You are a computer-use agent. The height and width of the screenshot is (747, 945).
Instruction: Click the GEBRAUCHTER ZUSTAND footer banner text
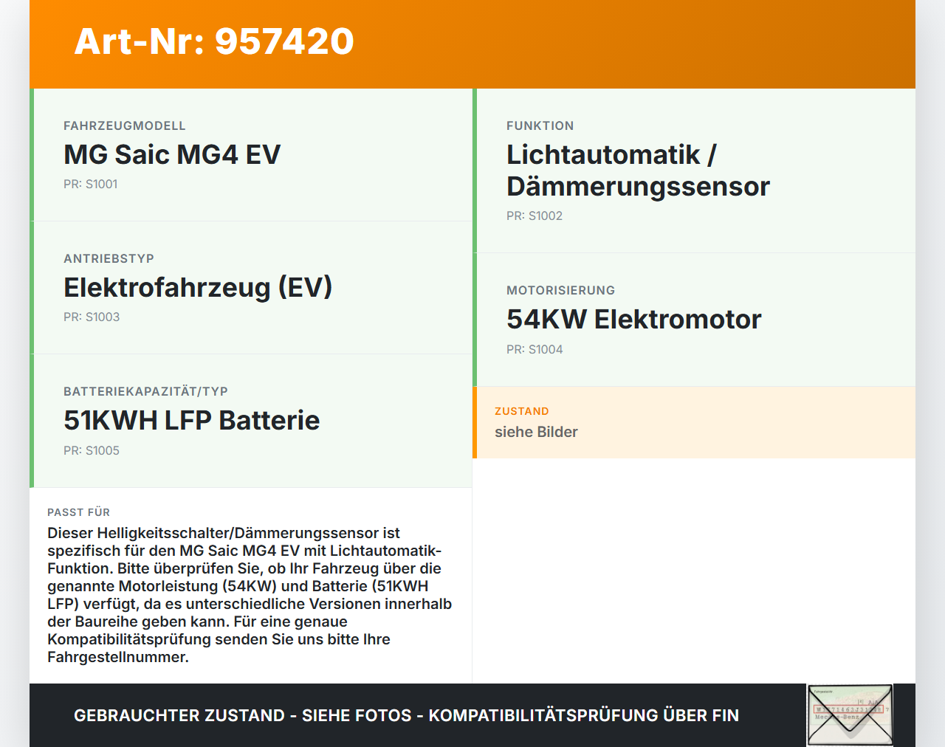pos(406,715)
